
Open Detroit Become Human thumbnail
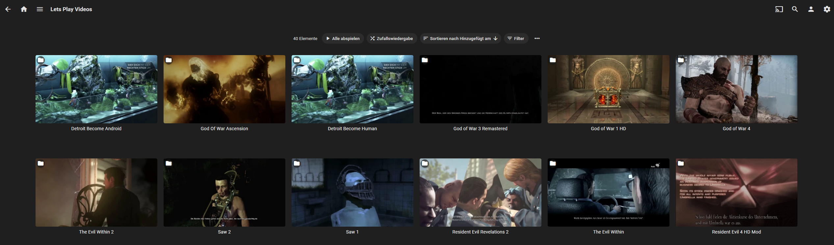click(352, 89)
